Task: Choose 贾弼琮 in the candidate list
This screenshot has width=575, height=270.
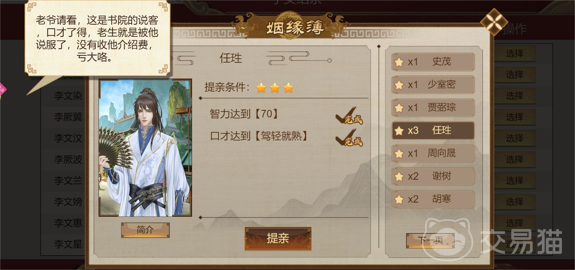Action: coord(433,108)
